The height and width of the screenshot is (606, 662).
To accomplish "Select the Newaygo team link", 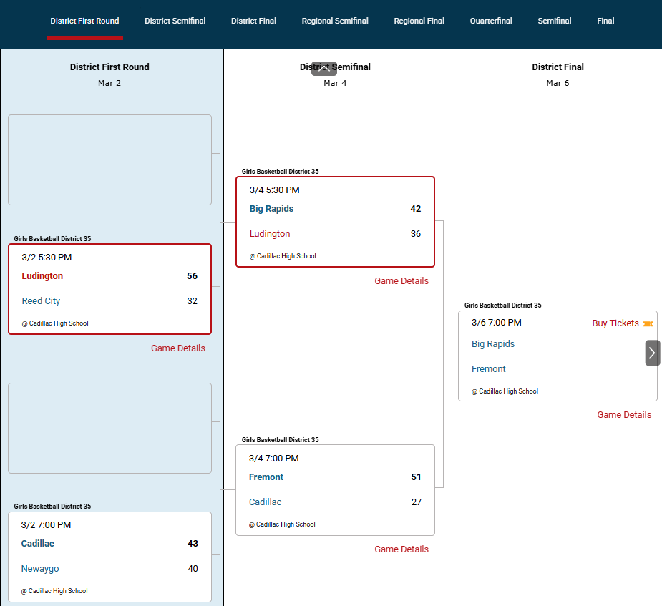I will (40, 569).
